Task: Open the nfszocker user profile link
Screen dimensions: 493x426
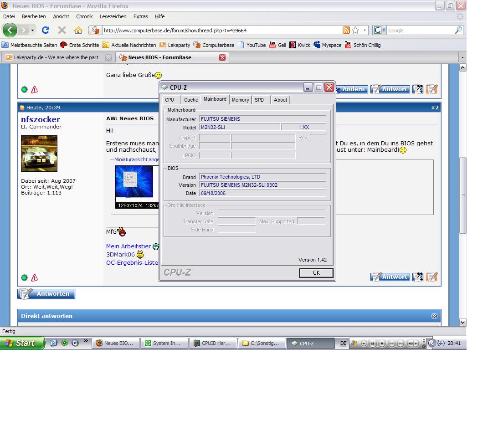Action: [x=41, y=119]
